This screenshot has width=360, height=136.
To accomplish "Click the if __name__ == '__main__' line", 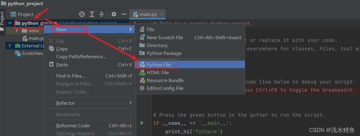I will [193, 123].
